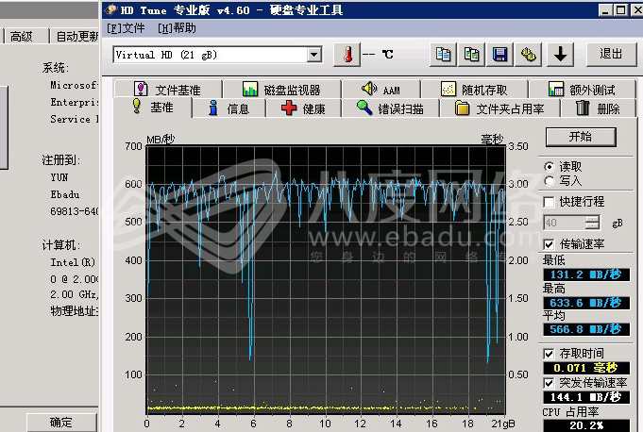This screenshot has width=643, height=432.
Task: Switch to the 信息 tab label
Action: pyautogui.click(x=238, y=108)
